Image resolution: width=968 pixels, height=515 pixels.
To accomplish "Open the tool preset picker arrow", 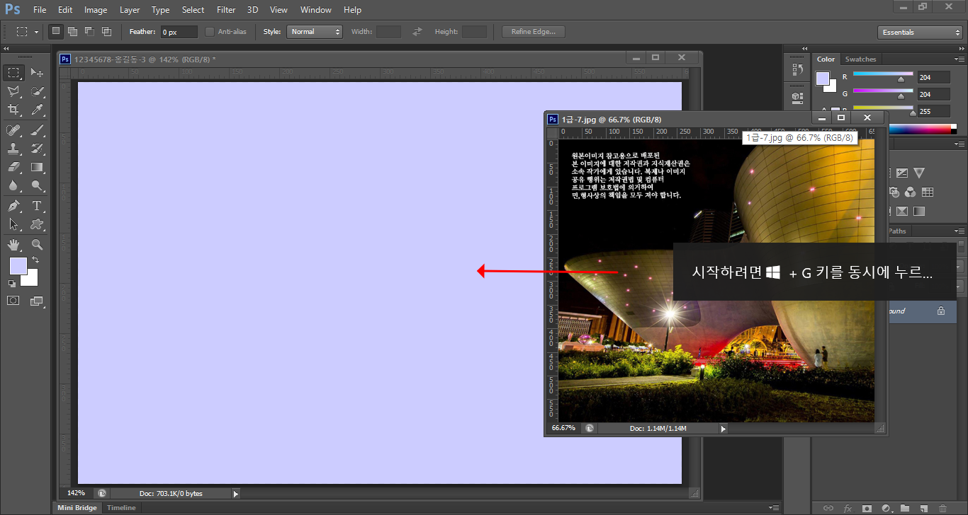I will [36, 32].
